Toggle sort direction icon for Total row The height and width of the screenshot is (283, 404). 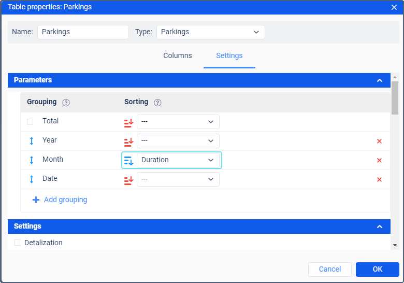128,122
